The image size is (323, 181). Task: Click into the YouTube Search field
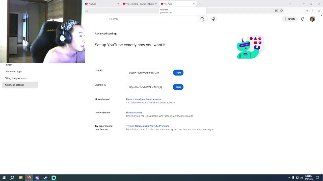[152, 19]
